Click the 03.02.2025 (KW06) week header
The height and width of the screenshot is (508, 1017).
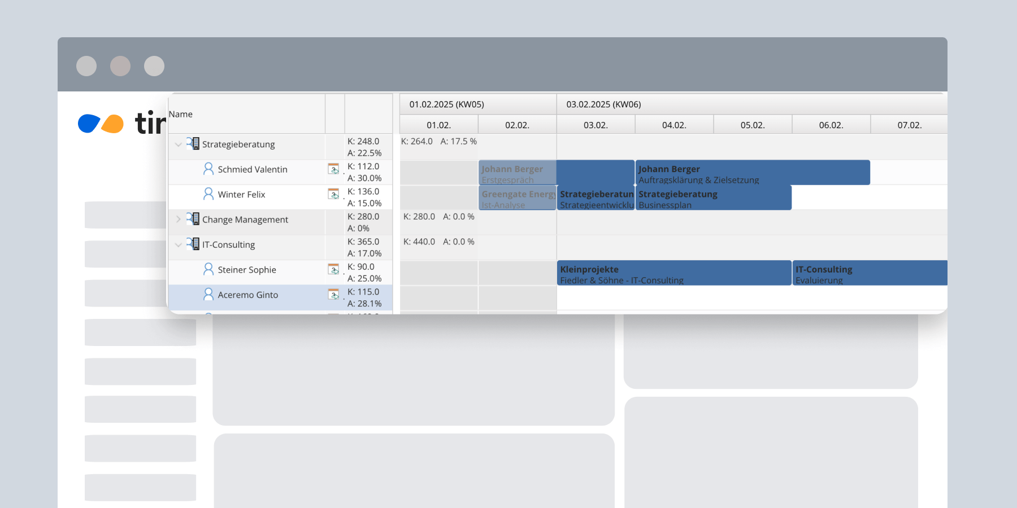(x=603, y=104)
